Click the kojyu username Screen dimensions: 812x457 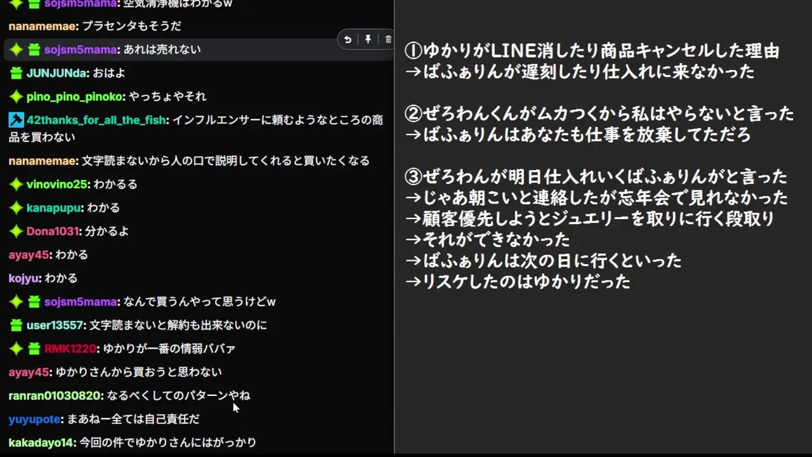click(x=23, y=278)
